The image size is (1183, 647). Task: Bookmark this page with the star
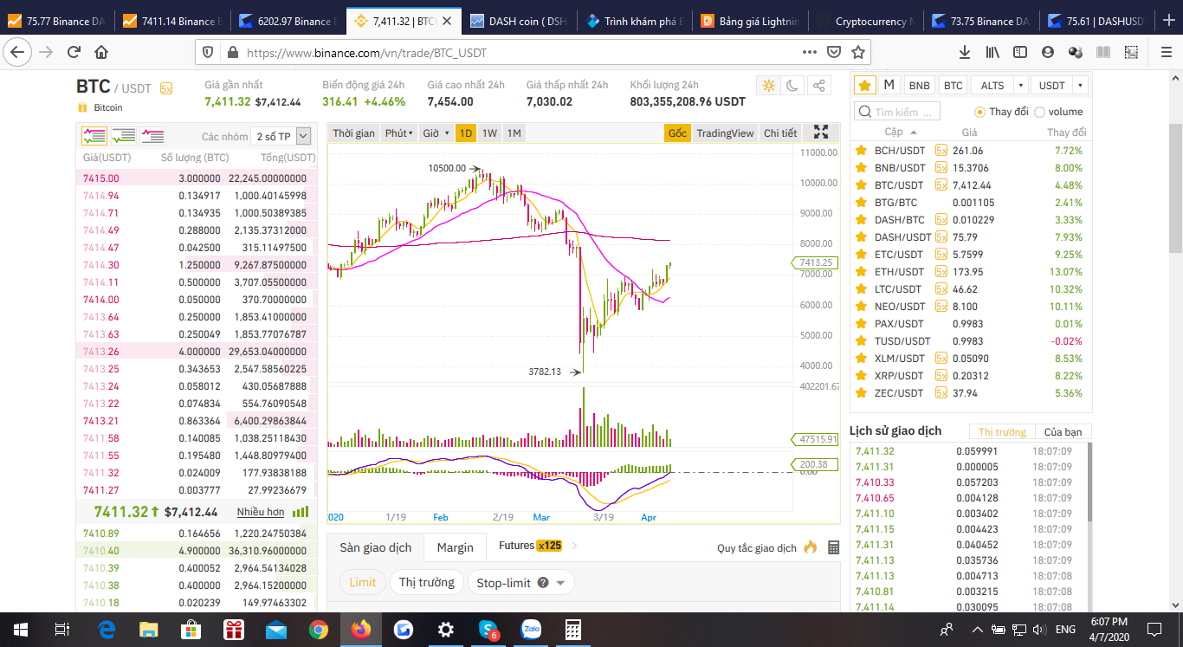click(857, 52)
